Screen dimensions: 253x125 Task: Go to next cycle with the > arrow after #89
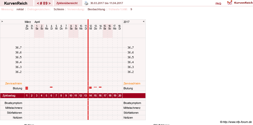coord(50,3)
